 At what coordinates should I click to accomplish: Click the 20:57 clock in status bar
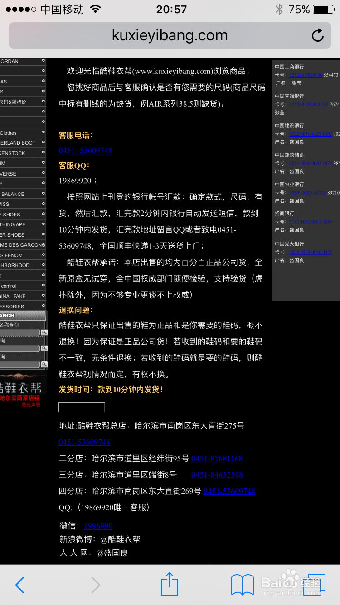[x=171, y=9]
